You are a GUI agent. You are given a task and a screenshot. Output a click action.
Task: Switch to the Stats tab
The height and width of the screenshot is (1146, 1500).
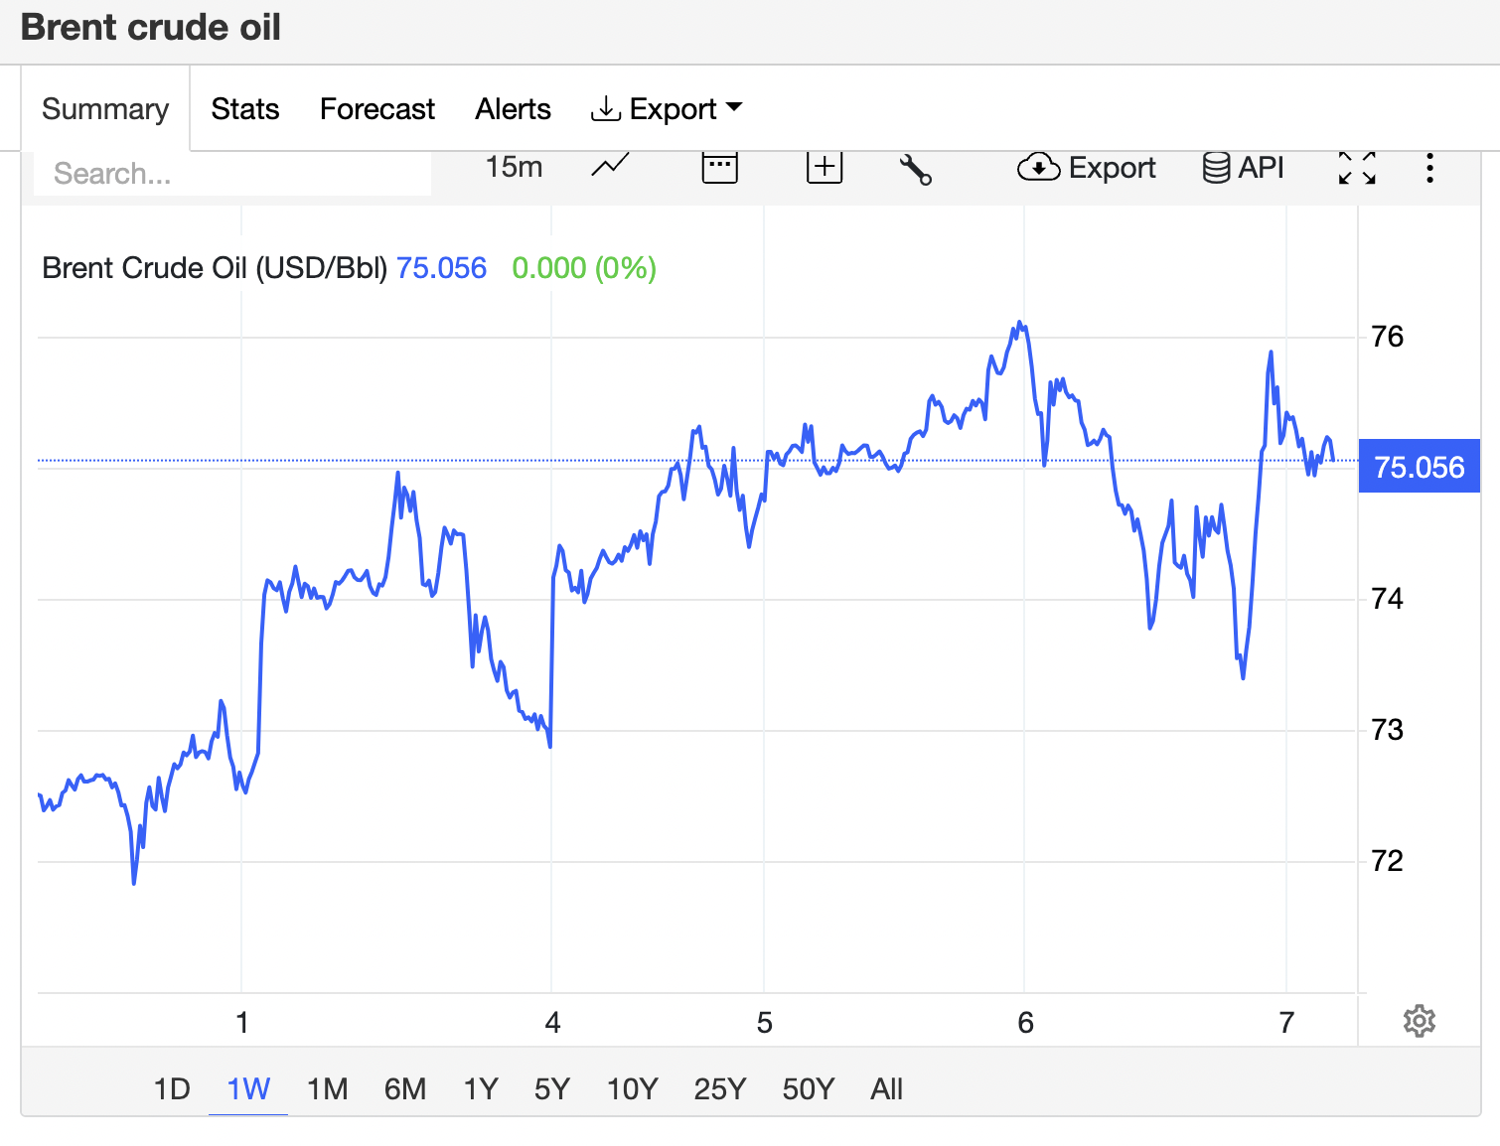click(245, 108)
